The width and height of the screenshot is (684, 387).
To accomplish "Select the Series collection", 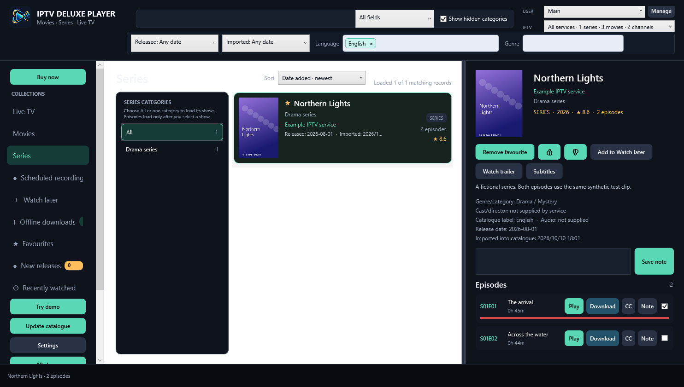I will [48, 156].
